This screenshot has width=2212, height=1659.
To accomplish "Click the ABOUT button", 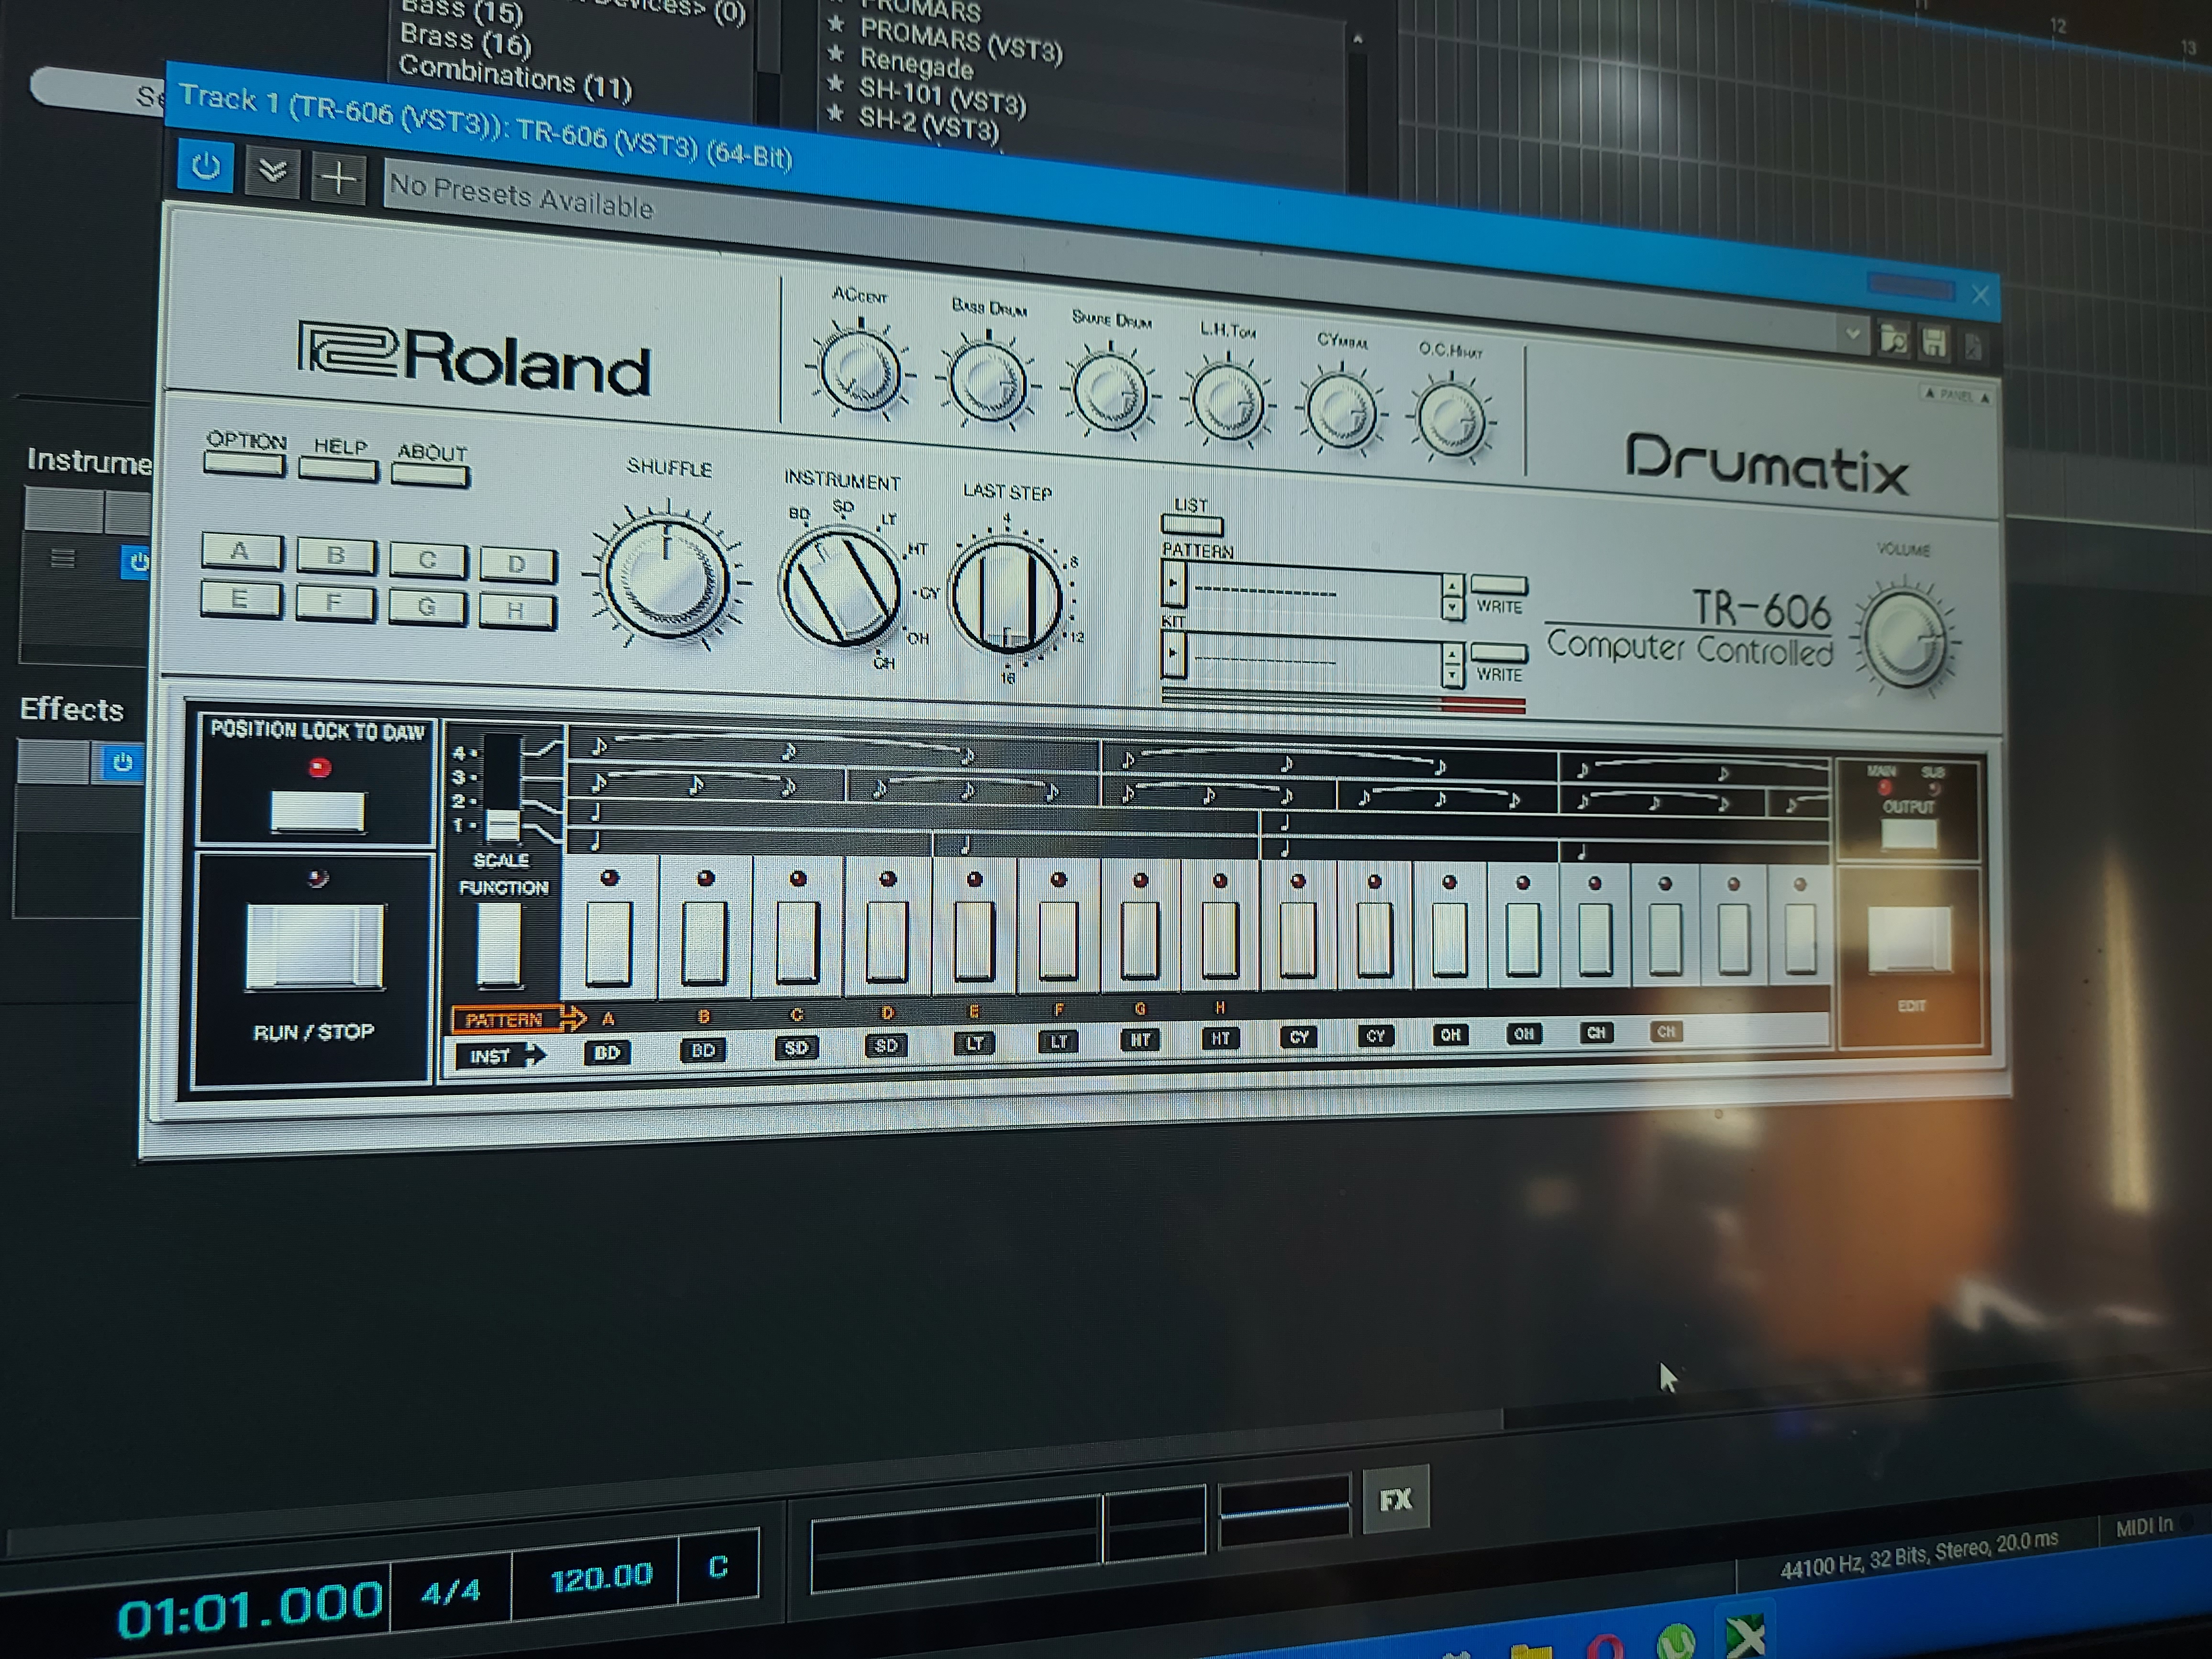I will (x=430, y=475).
